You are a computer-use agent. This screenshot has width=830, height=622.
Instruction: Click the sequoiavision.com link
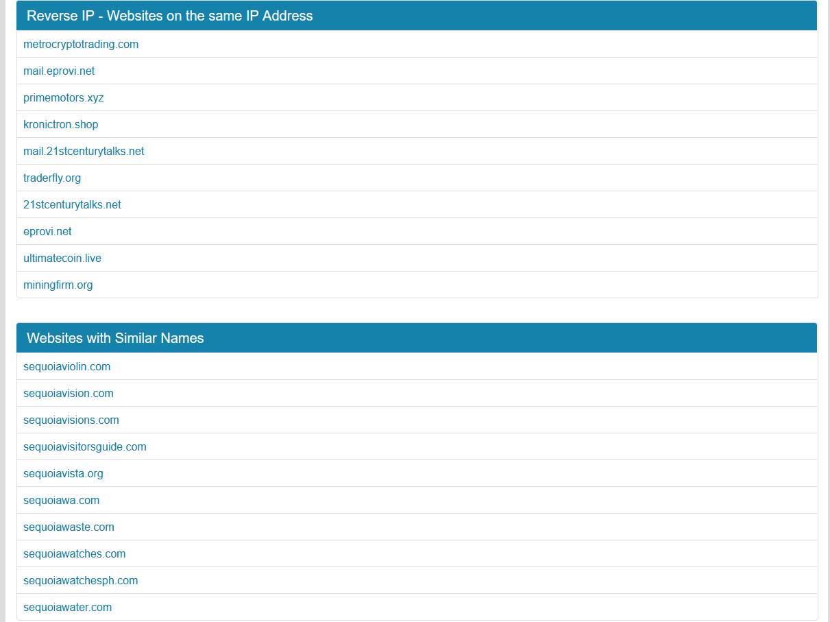69,393
